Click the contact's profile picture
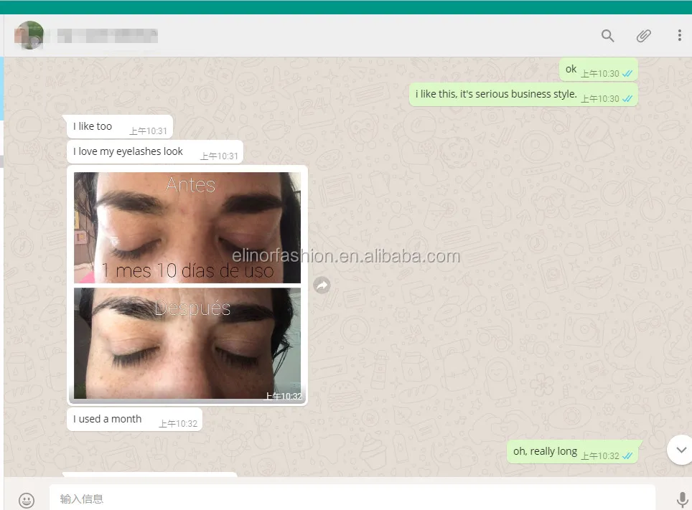The width and height of the screenshot is (692, 510). tap(29, 35)
